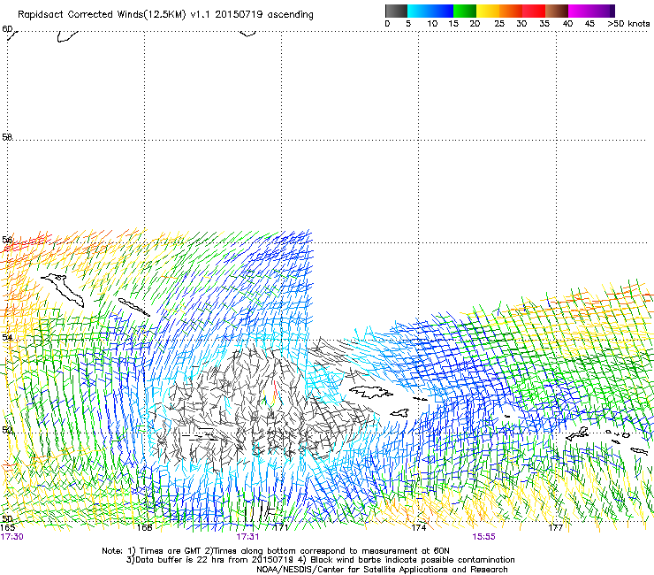Click the narrow island outline near 167.5E
Screen dimensions: 654x575
tap(133, 307)
